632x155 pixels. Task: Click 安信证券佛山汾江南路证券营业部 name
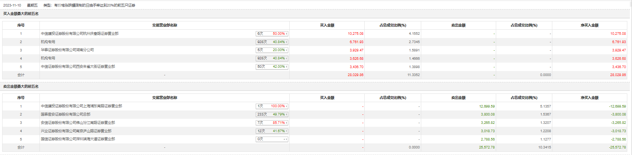coord(78,123)
